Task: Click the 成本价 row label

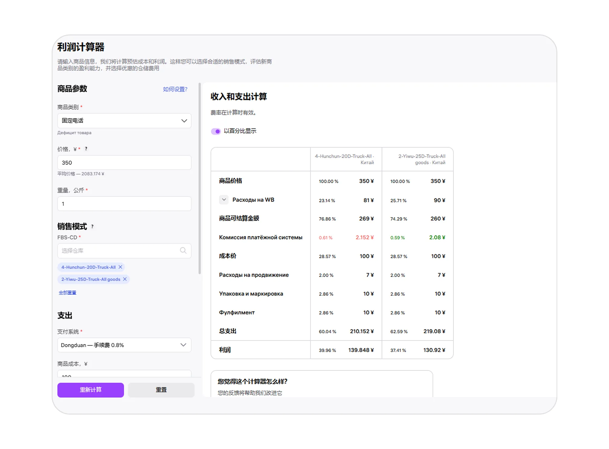Action: 228,256
